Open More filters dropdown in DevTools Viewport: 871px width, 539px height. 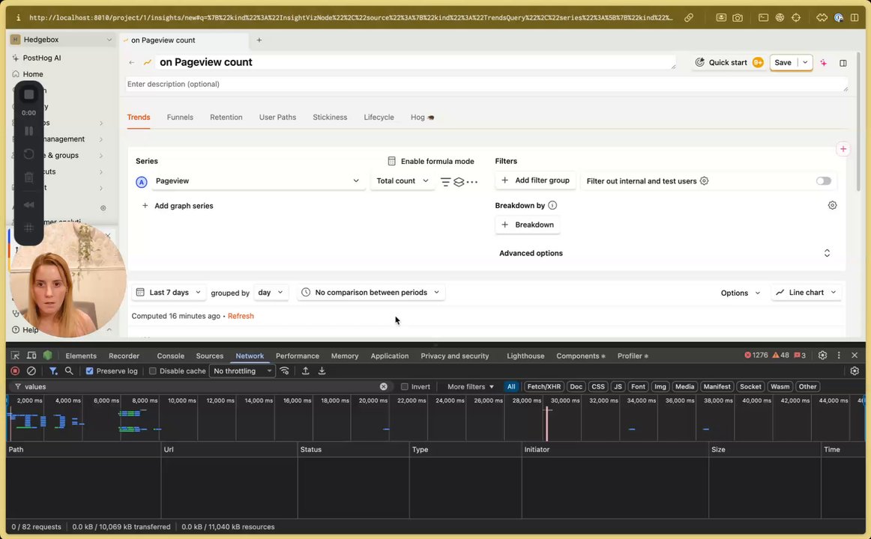pyautogui.click(x=471, y=386)
